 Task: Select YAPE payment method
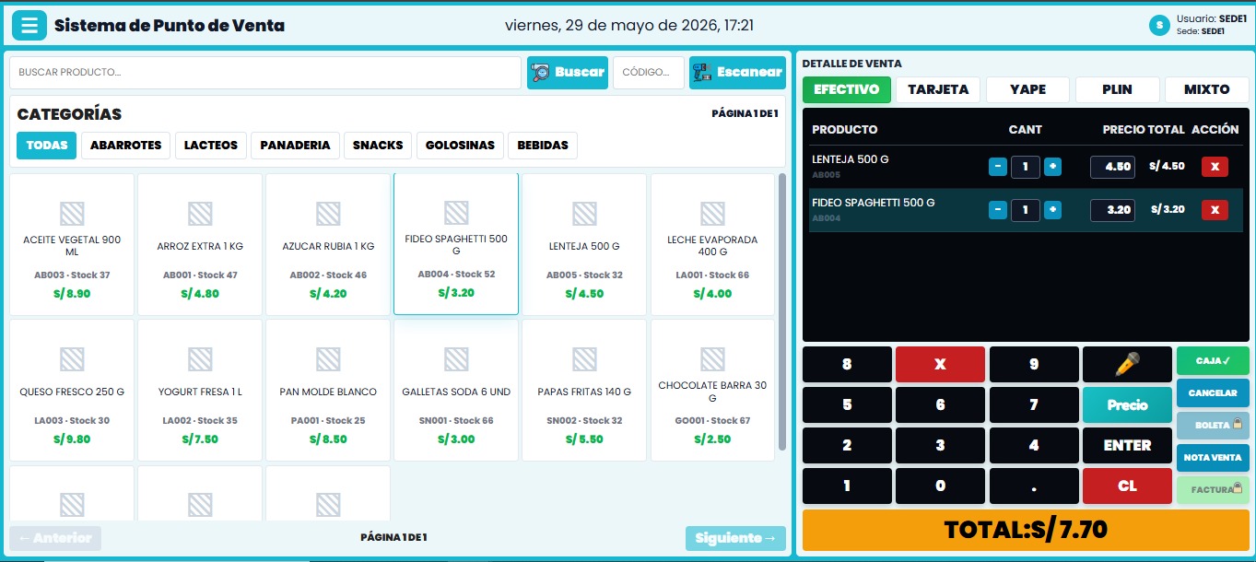pyautogui.click(x=1027, y=89)
